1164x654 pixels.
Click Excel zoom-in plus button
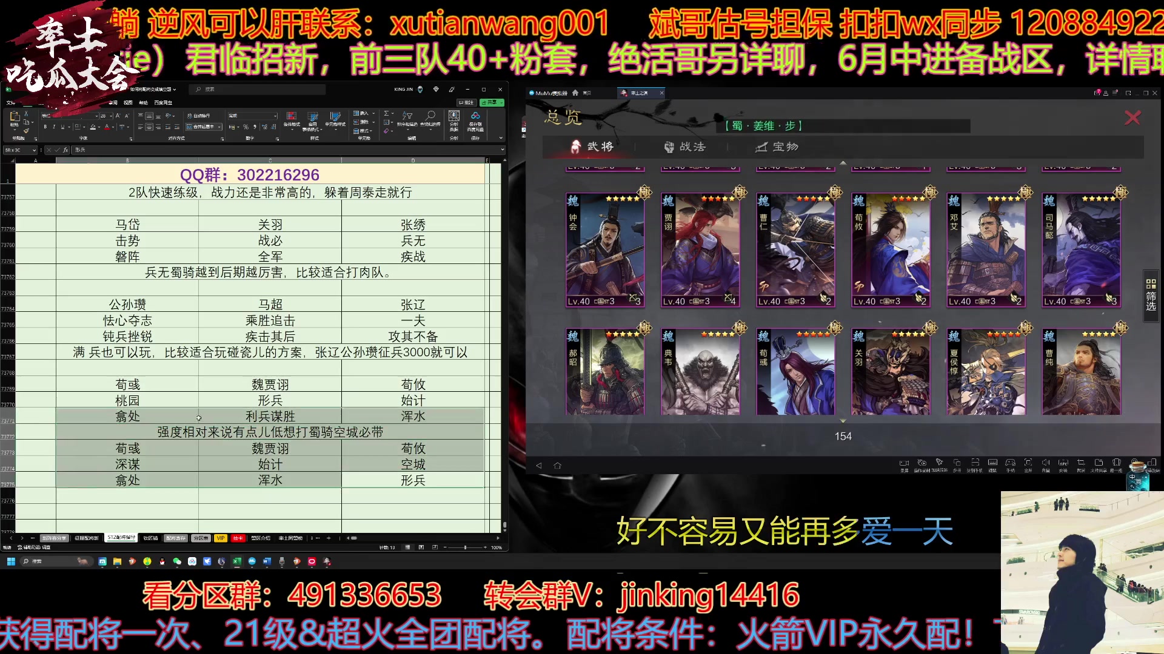pos(485,547)
